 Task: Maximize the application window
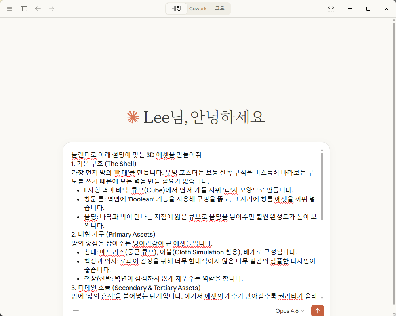(368, 9)
